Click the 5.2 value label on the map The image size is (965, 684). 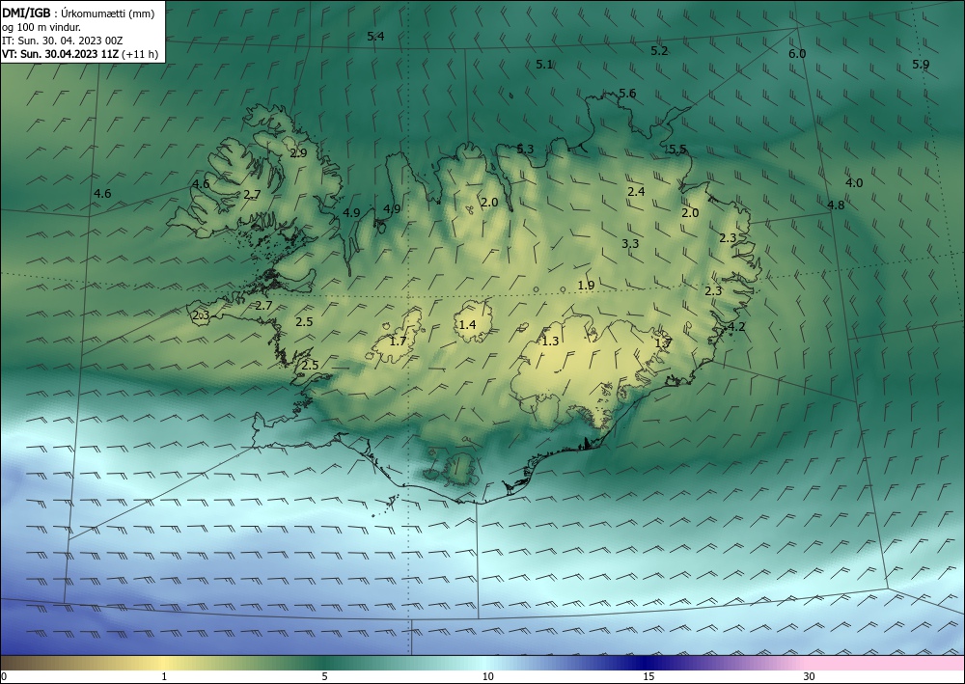point(659,51)
